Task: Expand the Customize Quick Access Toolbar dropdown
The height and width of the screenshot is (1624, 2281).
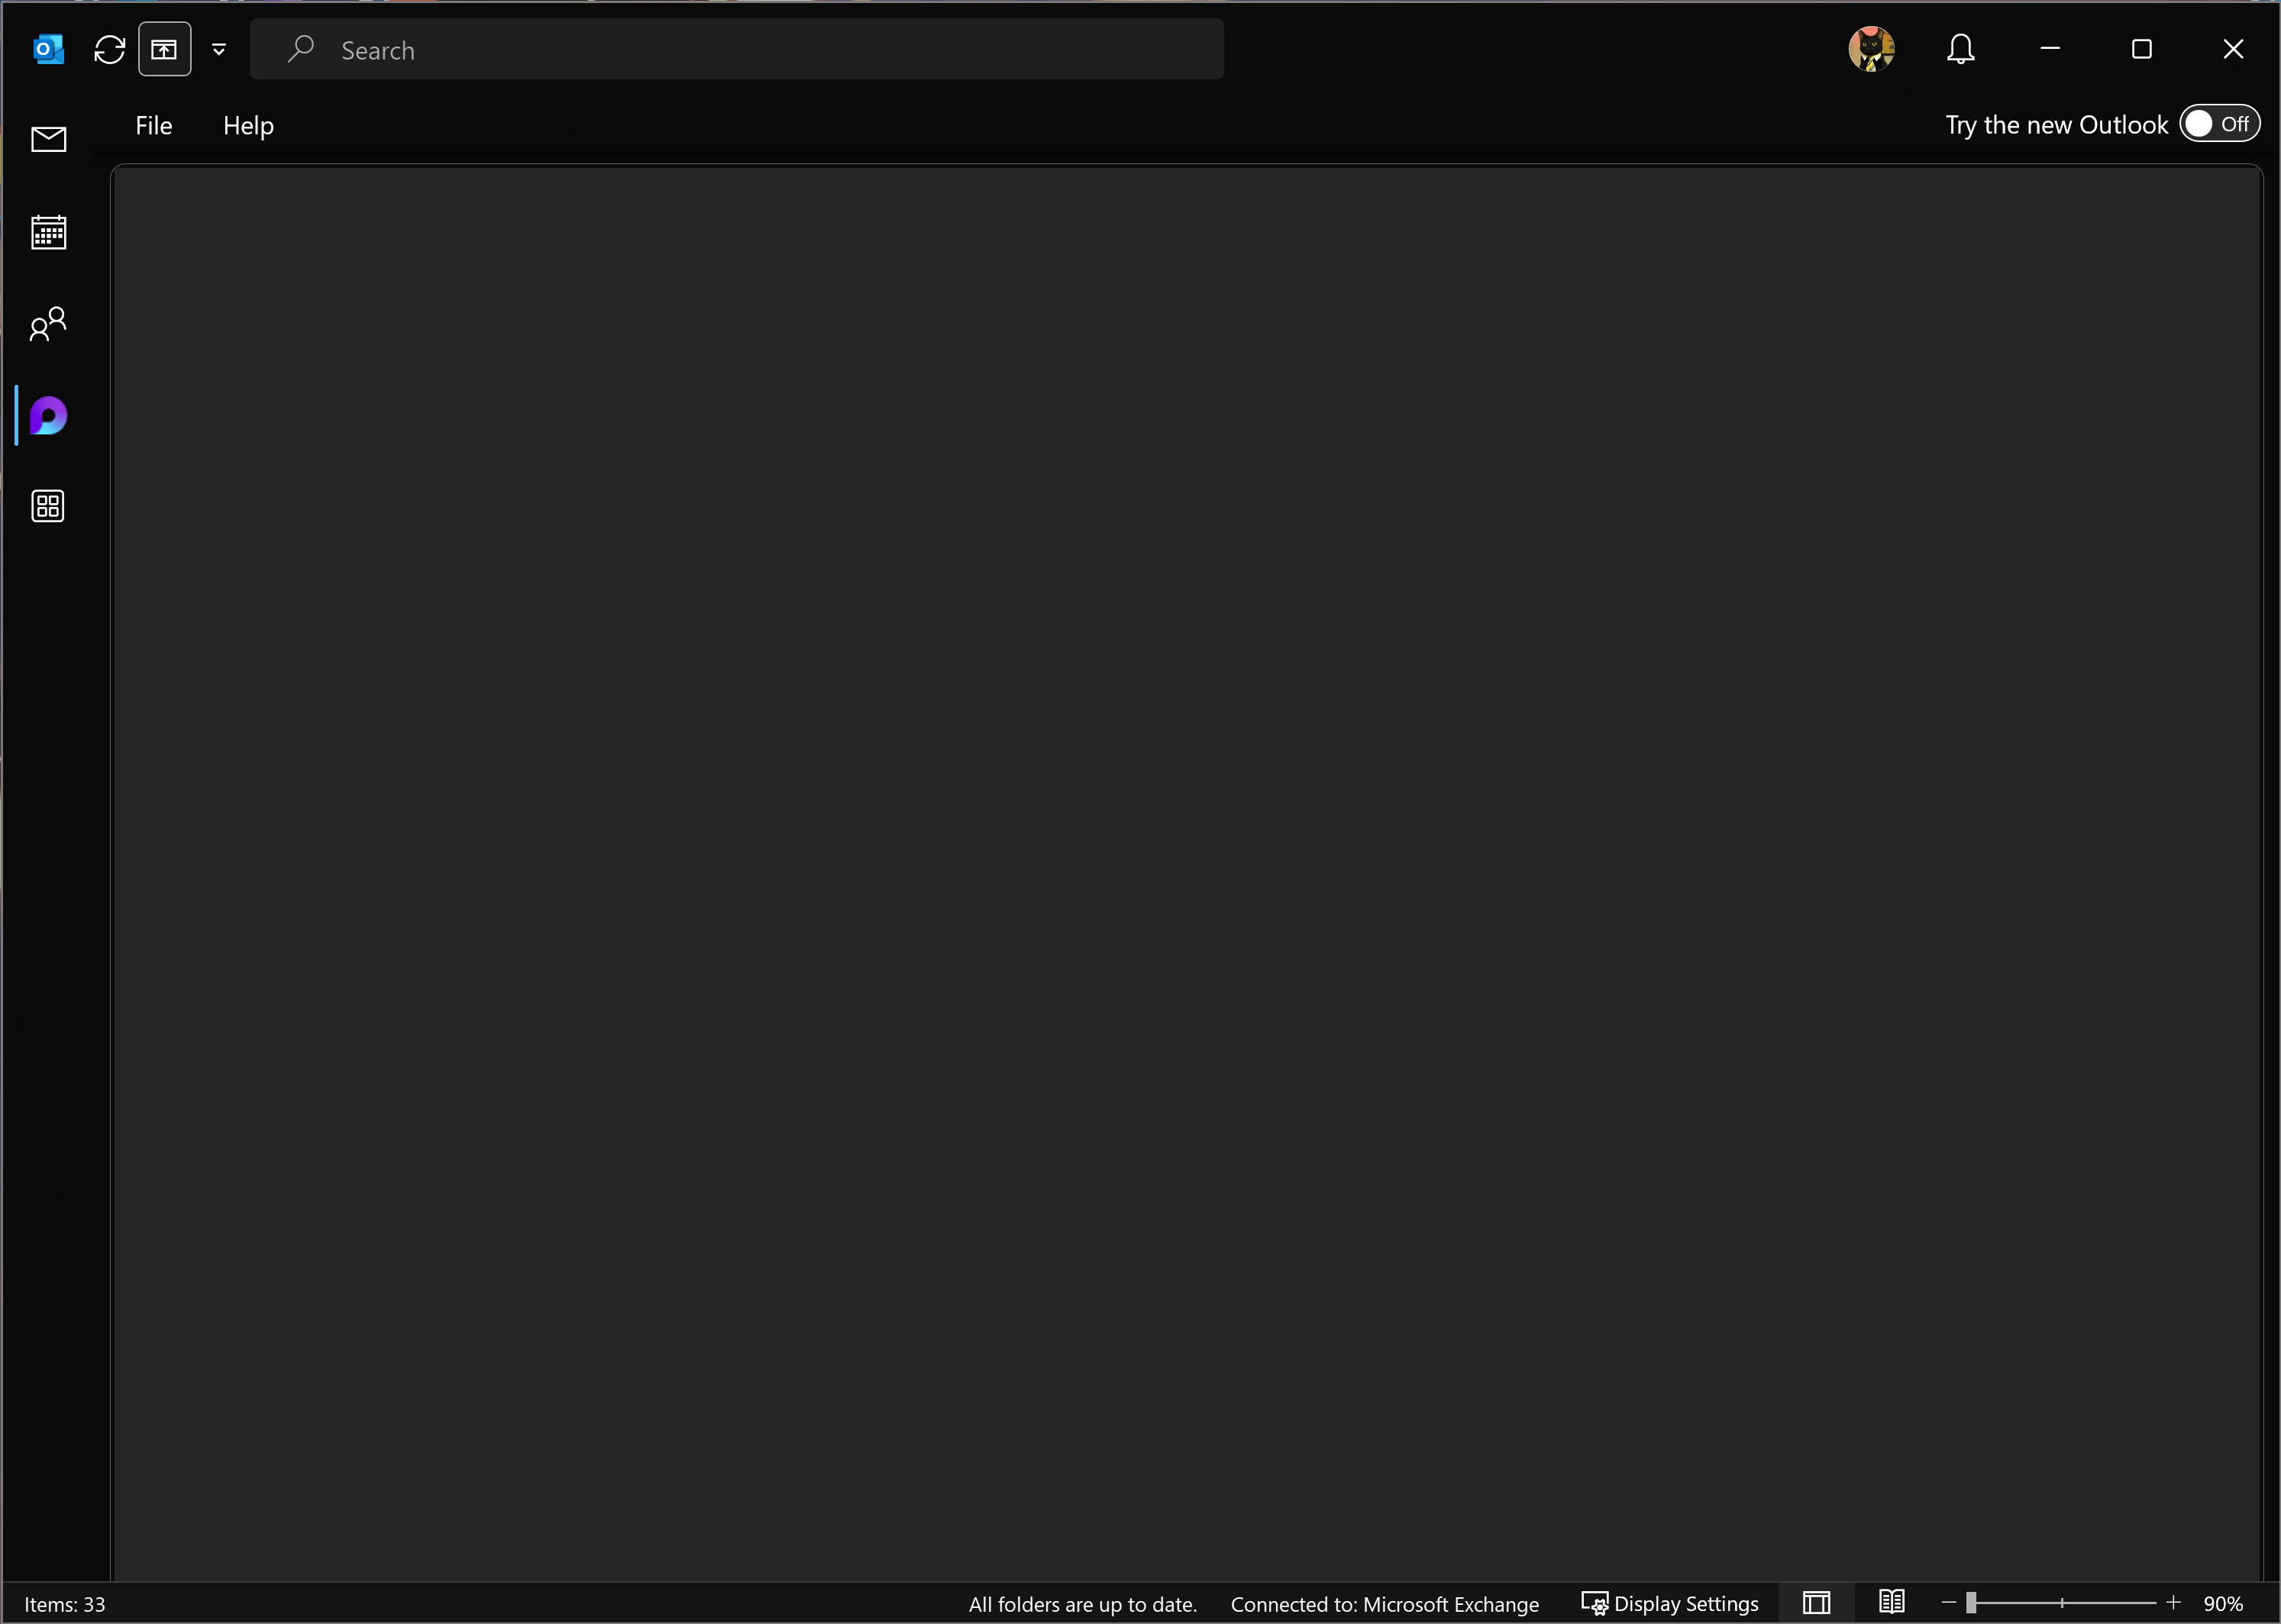Action: pyautogui.click(x=219, y=49)
